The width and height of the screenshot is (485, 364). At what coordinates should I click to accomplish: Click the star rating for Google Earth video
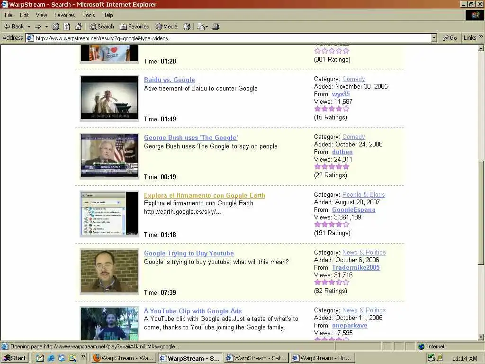point(332,225)
